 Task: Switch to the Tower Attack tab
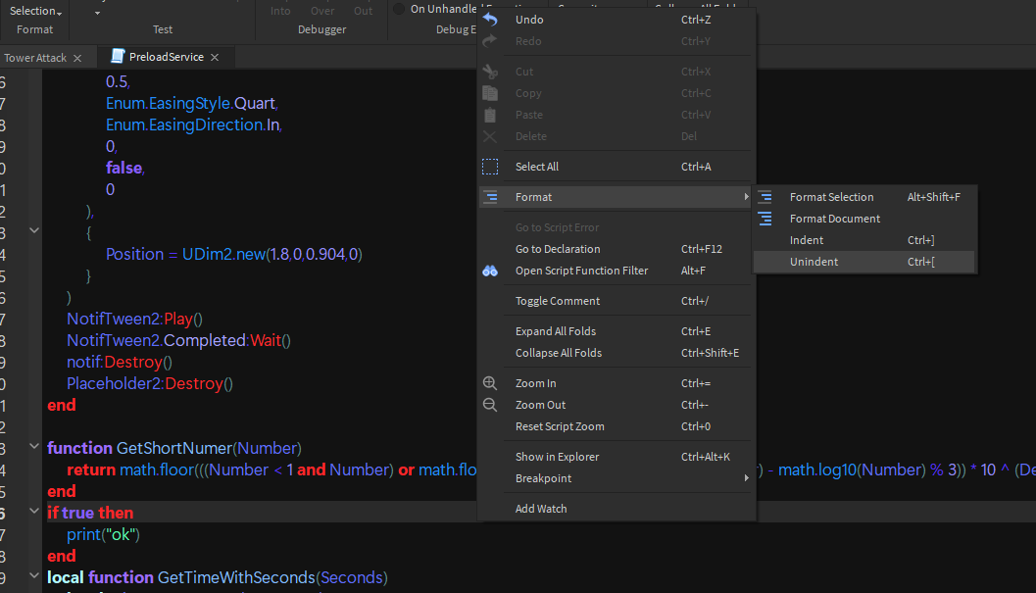[35, 58]
